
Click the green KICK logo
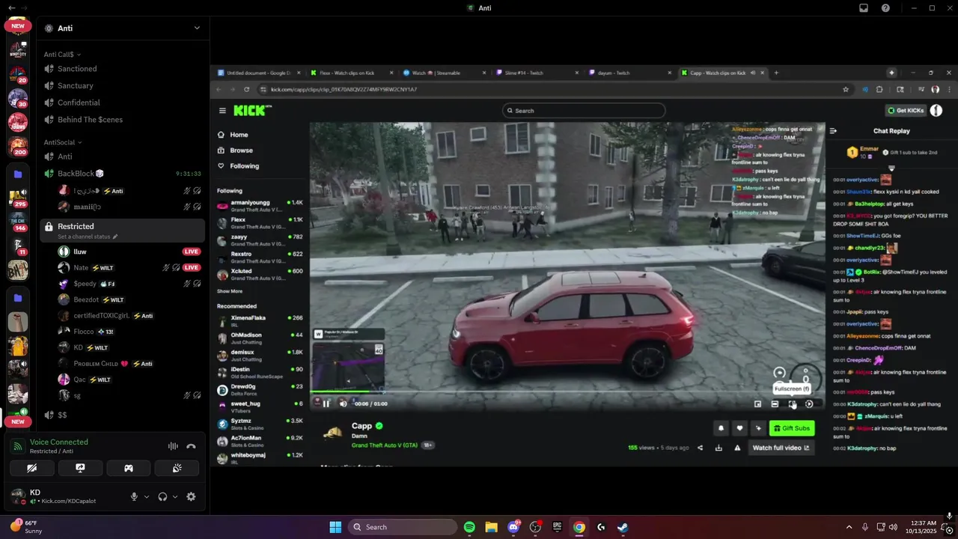coord(252,110)
